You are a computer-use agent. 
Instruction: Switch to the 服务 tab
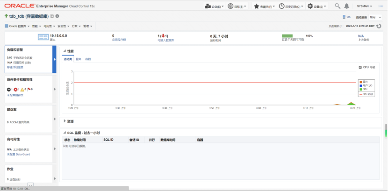[79, 59]
